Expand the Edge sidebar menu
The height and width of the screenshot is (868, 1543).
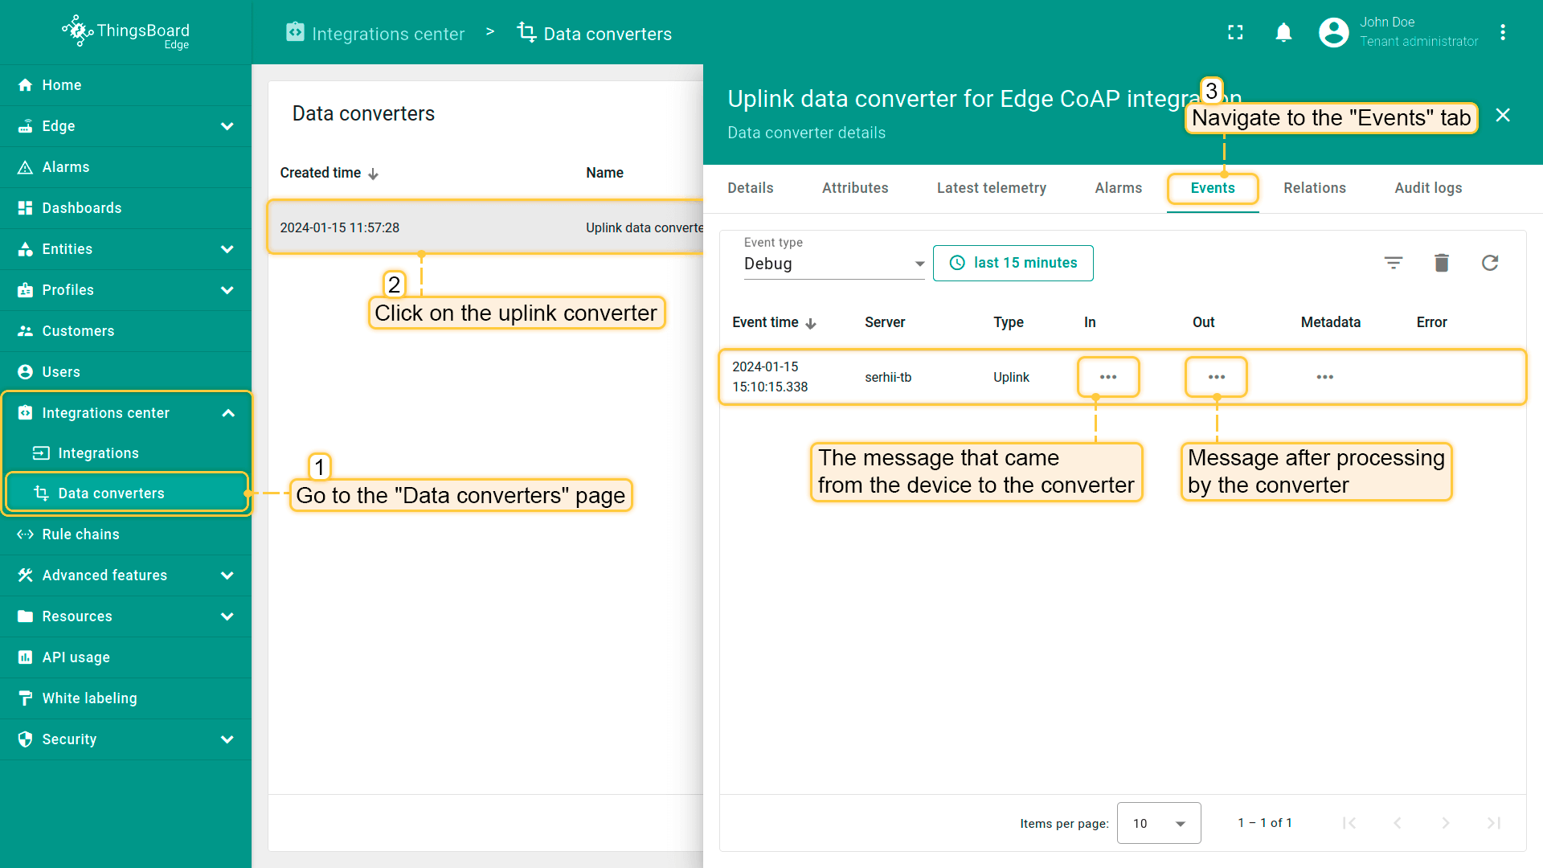coord(227,126)
